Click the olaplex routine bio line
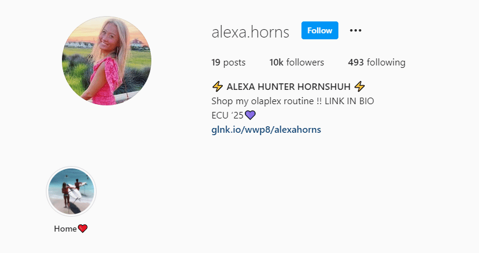 pyautogui.click(x=293, y=101)
